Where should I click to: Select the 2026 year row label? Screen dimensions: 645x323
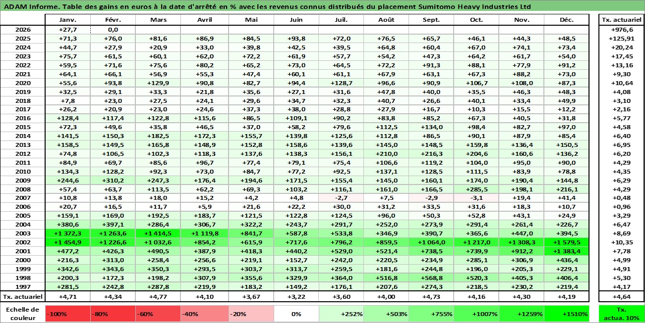click(23, 30)
